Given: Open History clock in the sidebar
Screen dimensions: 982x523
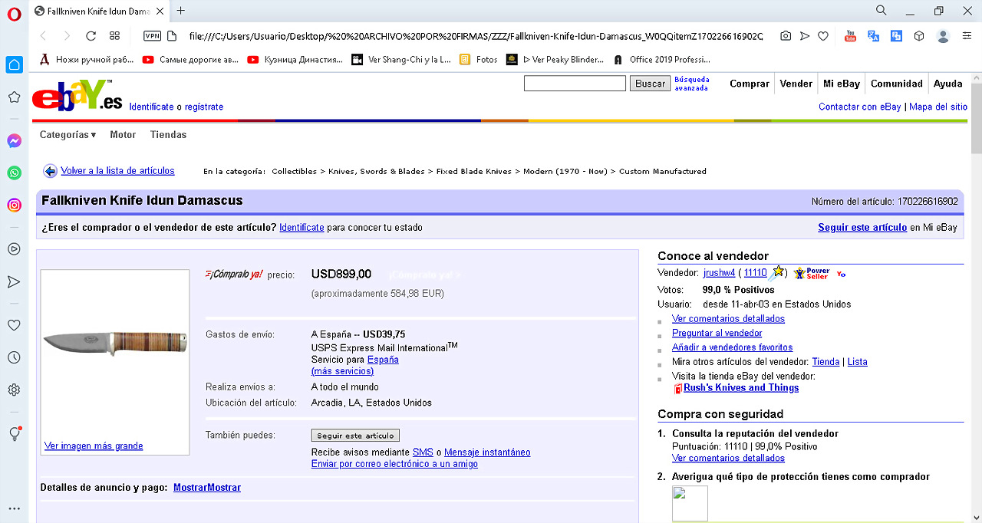Looking at the screenshot, I should 14,357.
